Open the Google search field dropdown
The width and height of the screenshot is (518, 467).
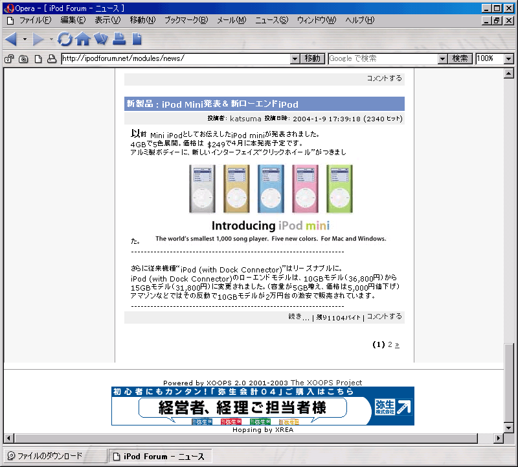443,59
